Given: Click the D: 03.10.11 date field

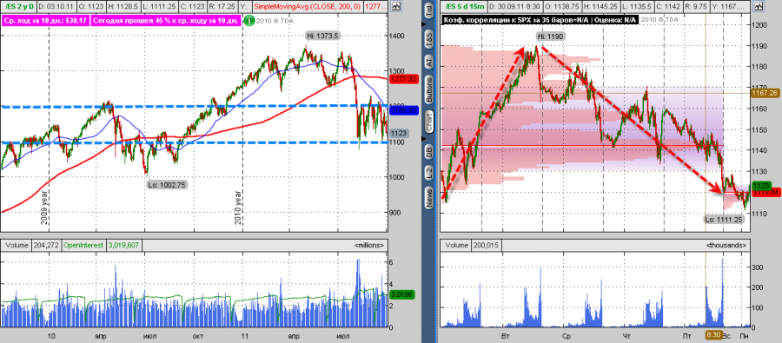Looking at the screenshot, I should click(56, 7).
